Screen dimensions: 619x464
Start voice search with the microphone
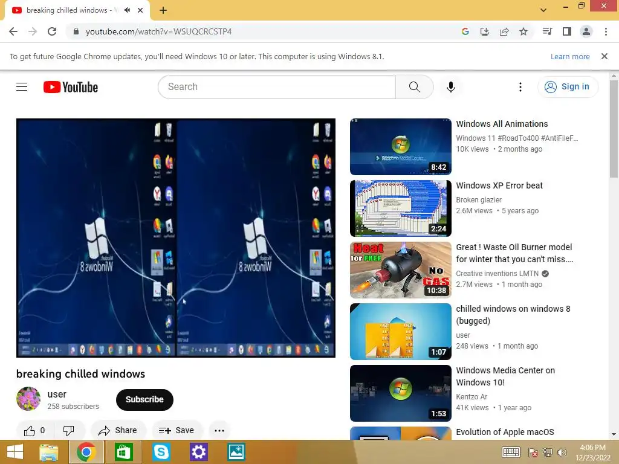pyautogui.click(x=450, y=87)
